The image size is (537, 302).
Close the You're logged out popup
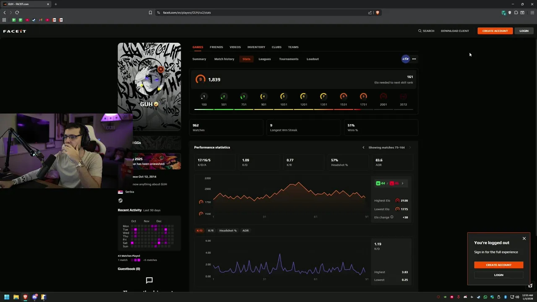[x=524, y=239]
